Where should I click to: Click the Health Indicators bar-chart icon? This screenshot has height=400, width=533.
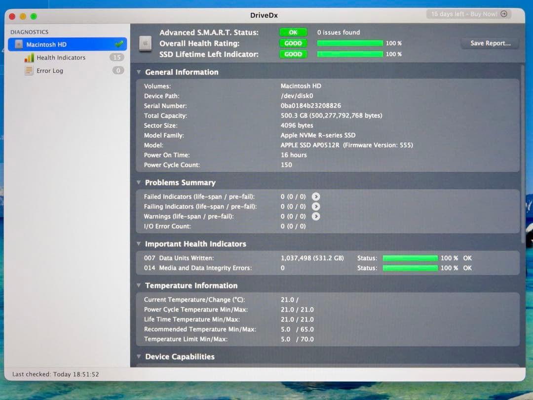[30, 57]
